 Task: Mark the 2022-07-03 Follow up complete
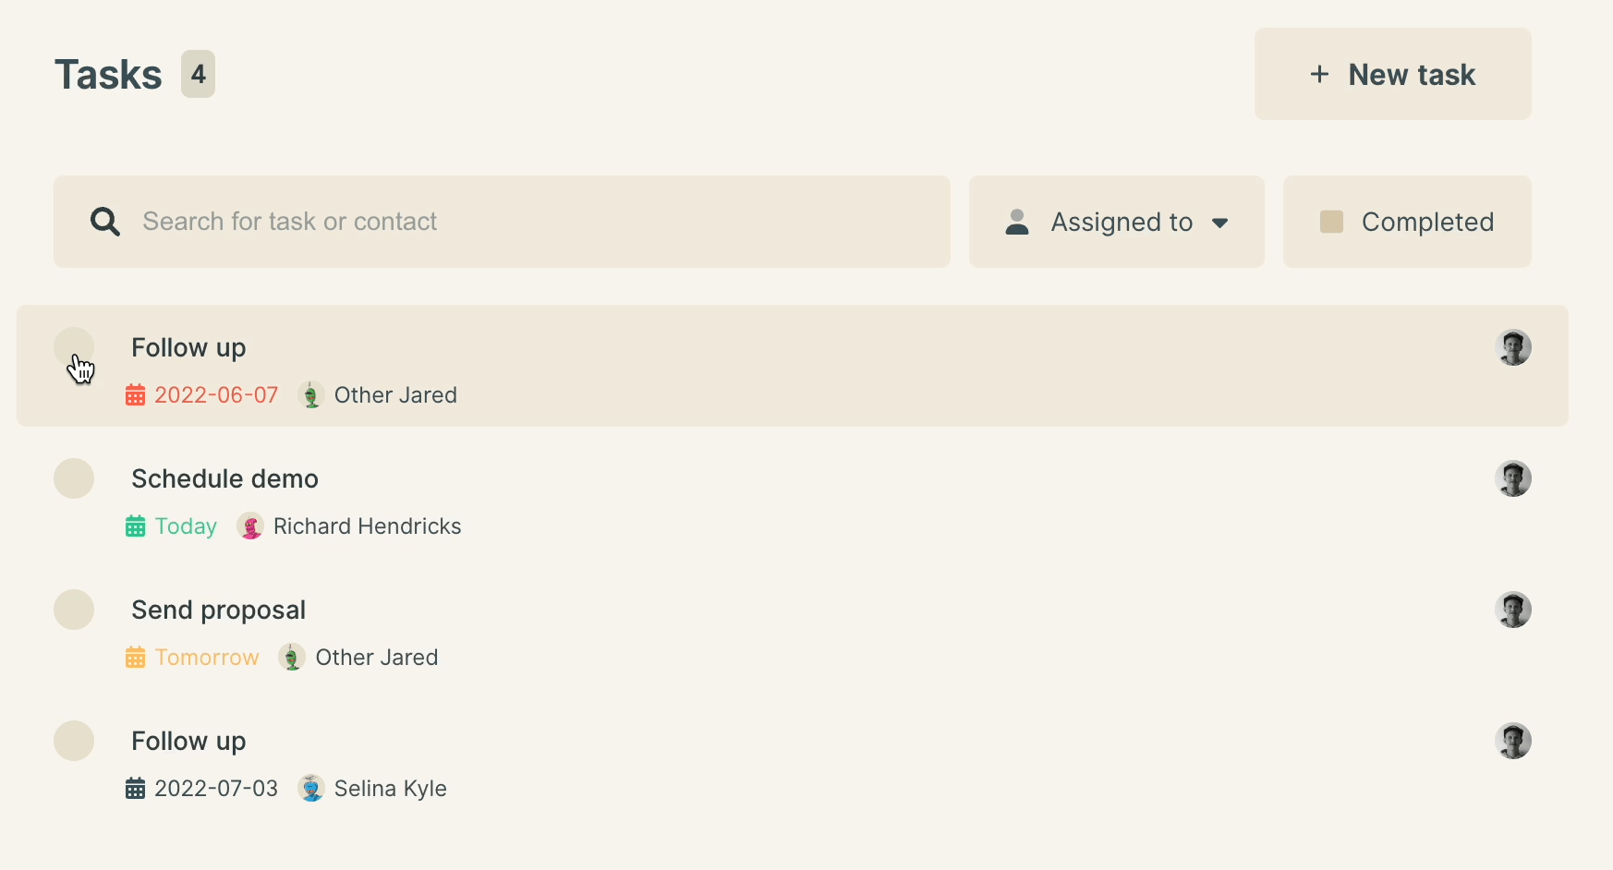74,741
